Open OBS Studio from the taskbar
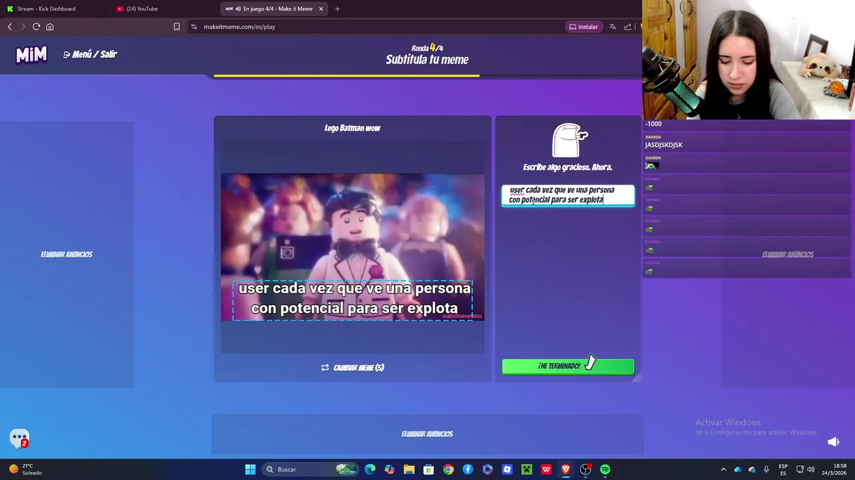The width and height of the screenshot is (855, 480). (585, 469)
